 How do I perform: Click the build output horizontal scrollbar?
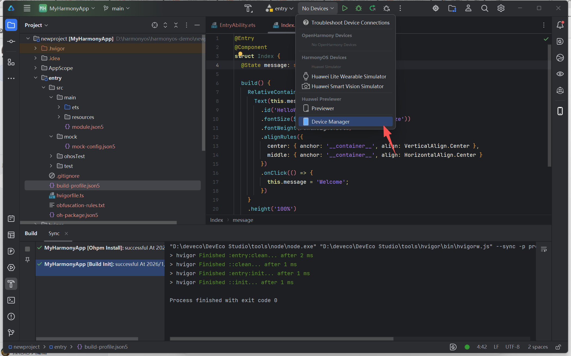point(281,339)
